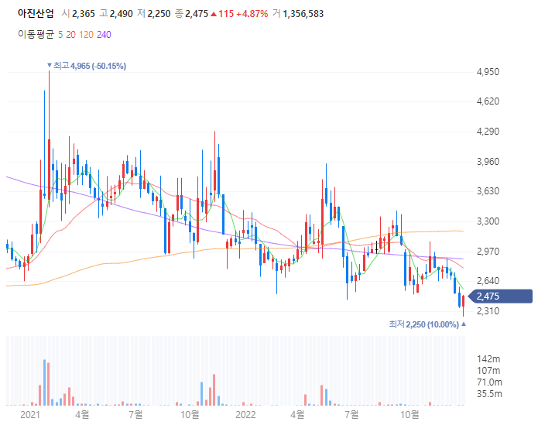This screenshot has height=425, width=538.
Task: Click the red up-triangle change indicator
Action: click(x=214, y=14)
